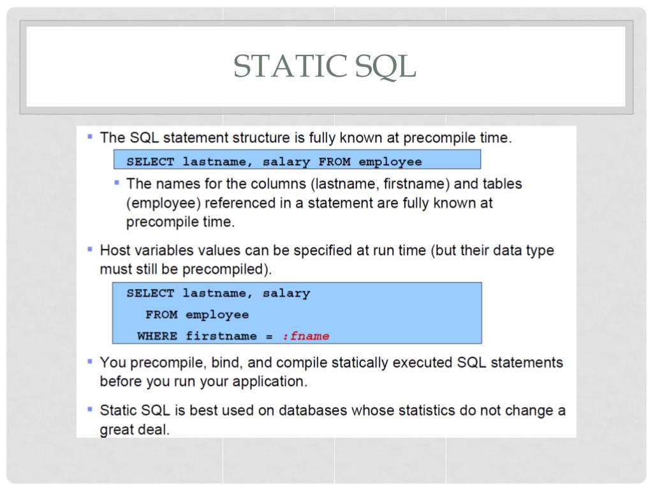Click the code line 'FROM employee' in second box

197,315
